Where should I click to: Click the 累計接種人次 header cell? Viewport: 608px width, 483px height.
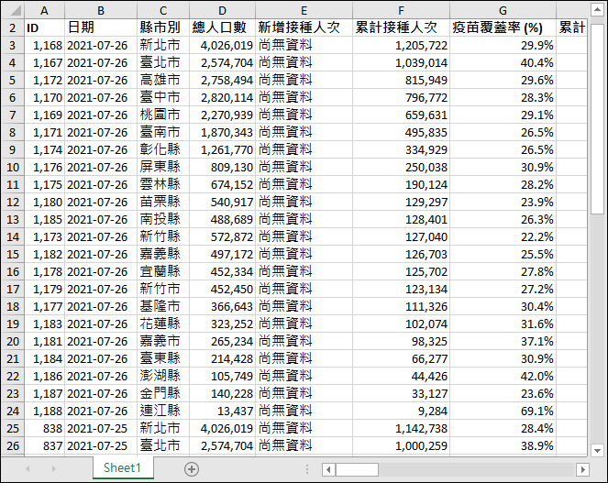tap(402, 27)
